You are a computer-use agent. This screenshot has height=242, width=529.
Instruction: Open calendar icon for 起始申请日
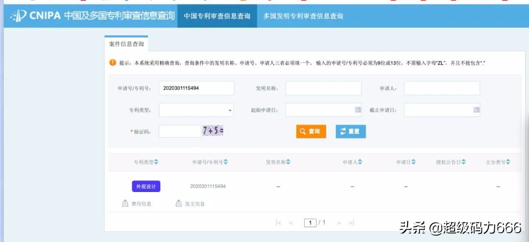[357, 110]
